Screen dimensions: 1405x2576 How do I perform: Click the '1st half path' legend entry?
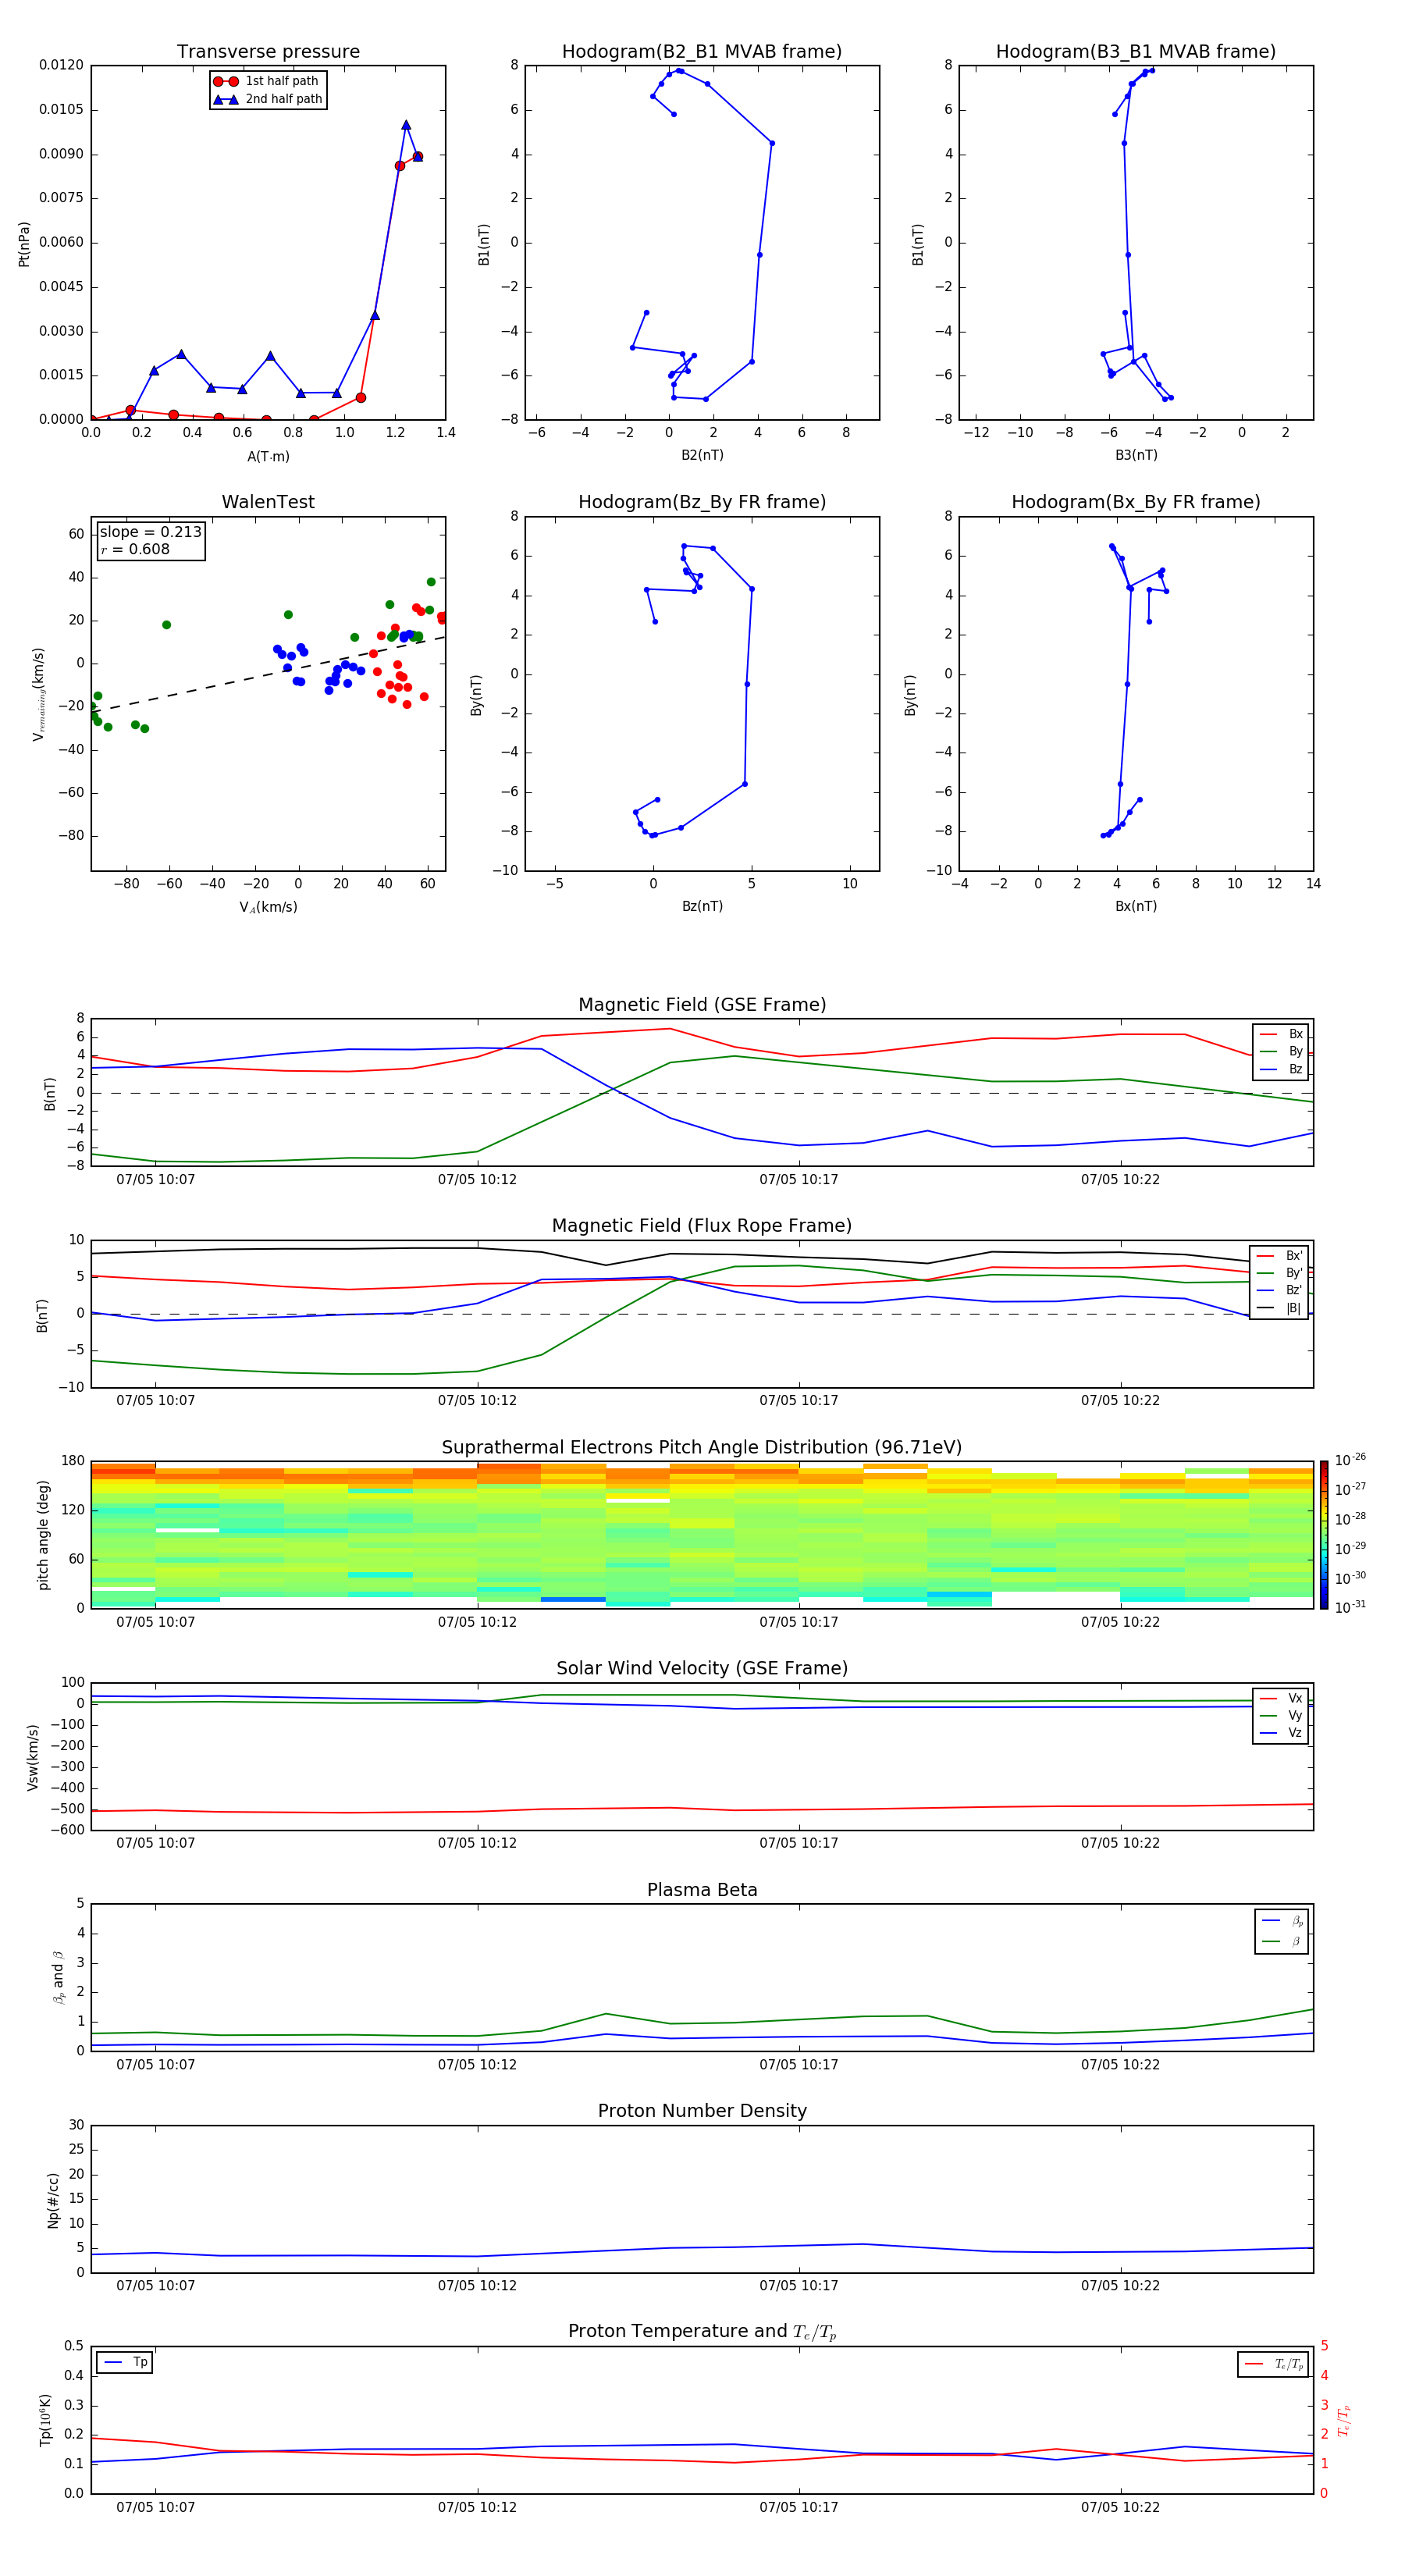(266, 81)
